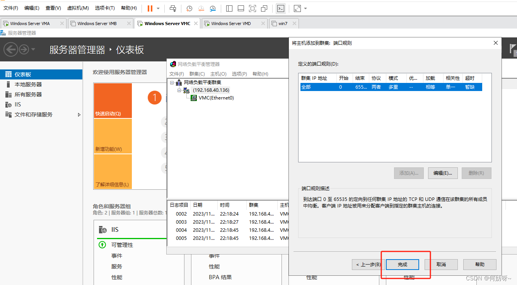This screenshot has height=285, width=517.
Task: Select VMC(Ethernet0) host in tree
Action: click(x=216, y=98)
